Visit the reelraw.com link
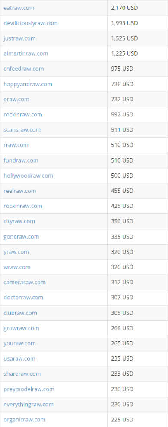The image size is (168, 427). (19, 191)
